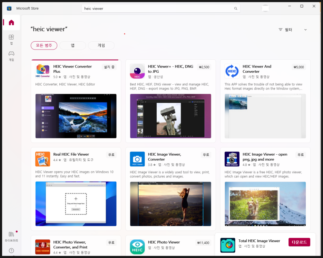Click description 'HEIC Converter, HEIC Viewer, HEIC Editor'
Image resolution: width=323 pixels, height=258 pixels.
tap(65, 84)
